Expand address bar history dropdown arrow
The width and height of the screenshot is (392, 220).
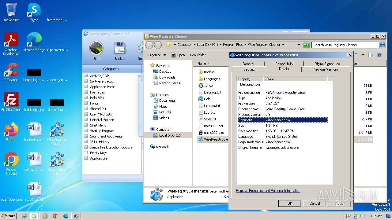[299, 45]
